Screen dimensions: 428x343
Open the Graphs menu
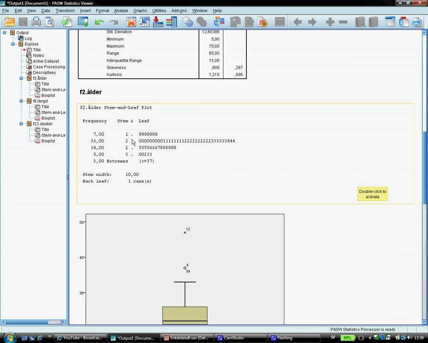click(x=140, y=10)
